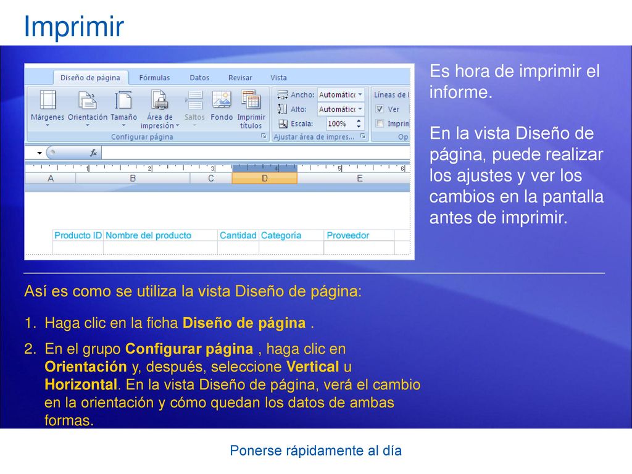
Task: Switch to the Datos tab
Action: [199, 78]
